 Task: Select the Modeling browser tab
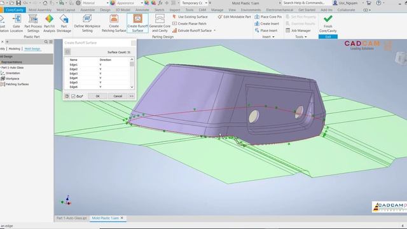pyautogui.click(x=14, y=49)
